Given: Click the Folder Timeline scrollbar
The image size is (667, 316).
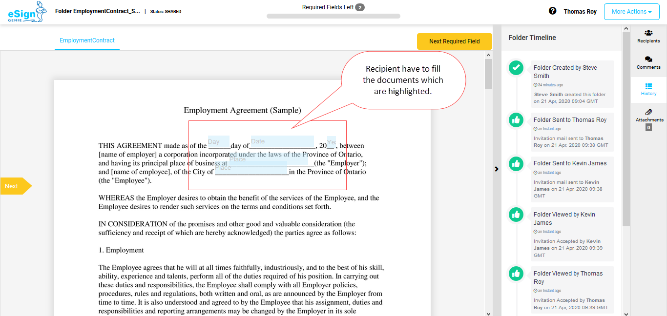Looking at the screenshot, I should point(626,130).
